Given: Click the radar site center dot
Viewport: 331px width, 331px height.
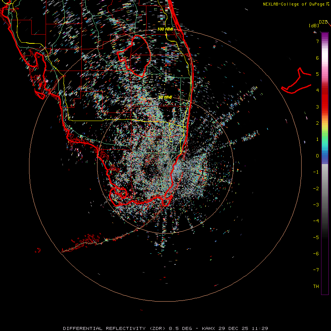Looking at the screenshot, I should click(165, 165).
